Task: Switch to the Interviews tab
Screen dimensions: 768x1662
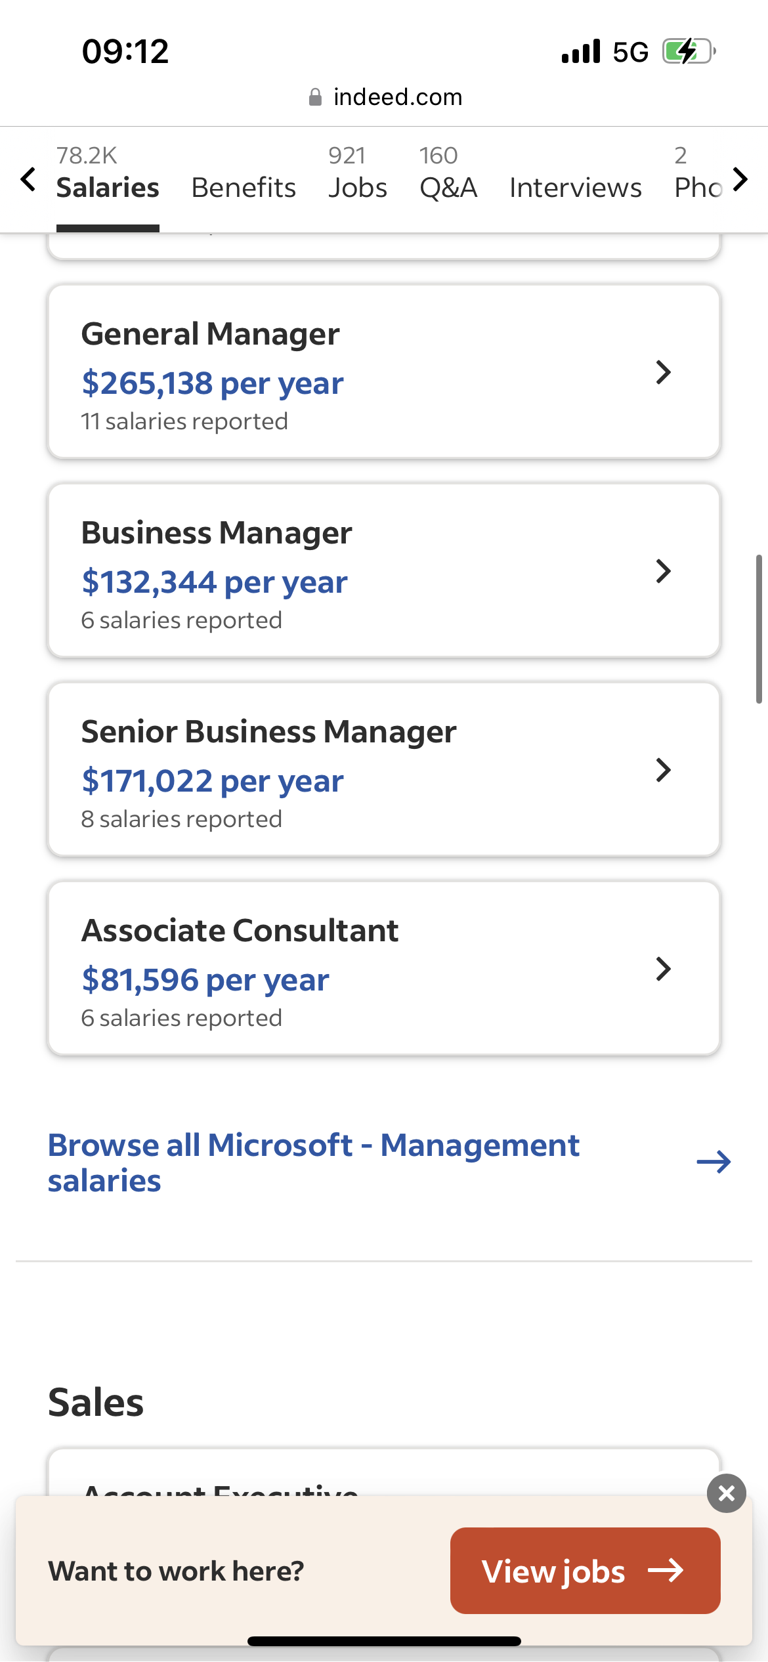Action: (x=576, y=188)
